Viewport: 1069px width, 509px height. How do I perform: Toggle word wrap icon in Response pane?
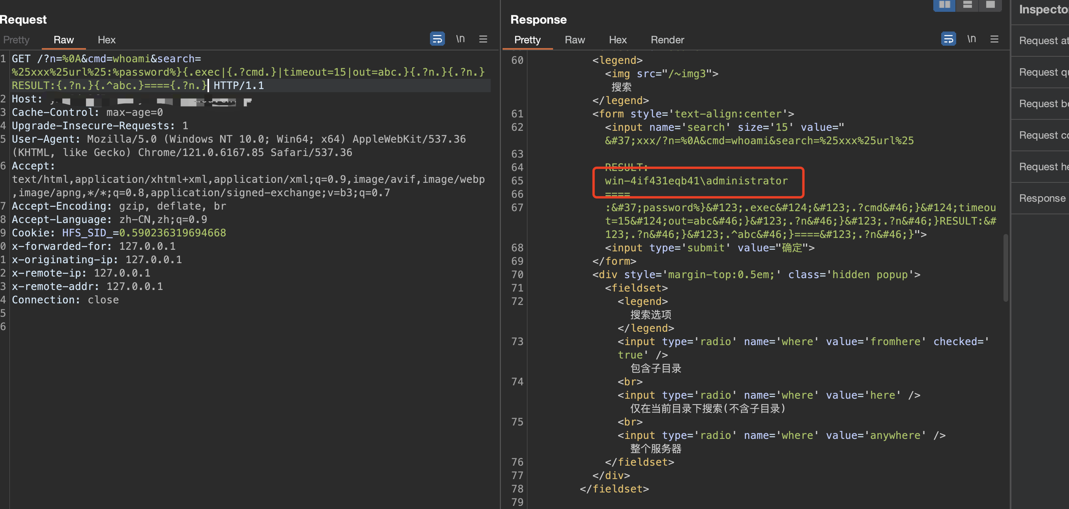coord(948,39)
